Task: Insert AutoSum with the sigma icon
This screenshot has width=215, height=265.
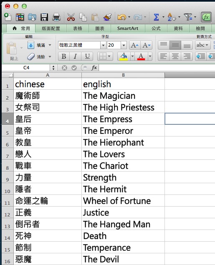Action: coord(157,17)
